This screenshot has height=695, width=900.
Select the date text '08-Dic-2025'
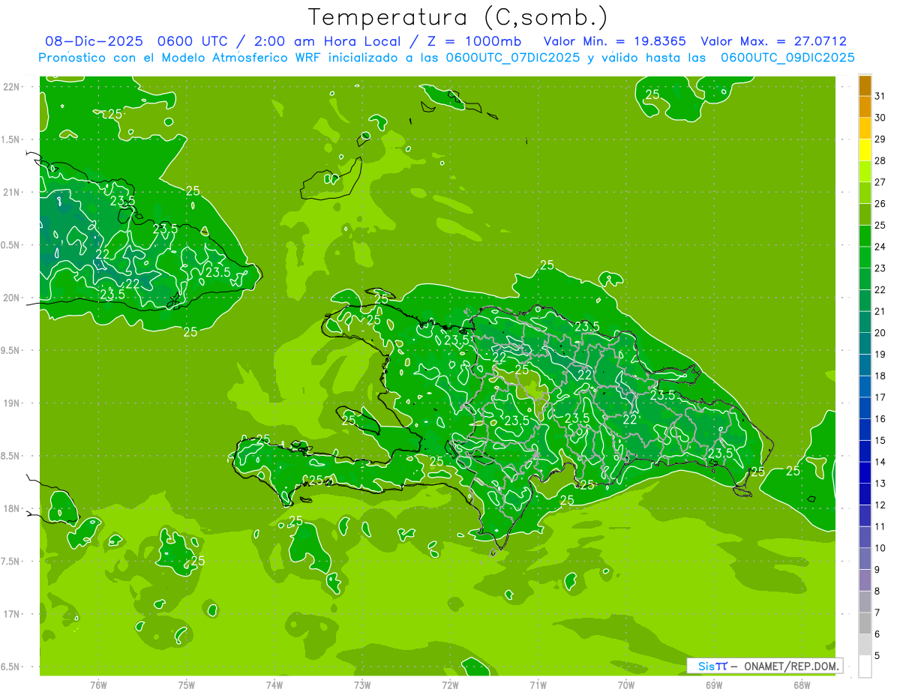coord(94,41)
